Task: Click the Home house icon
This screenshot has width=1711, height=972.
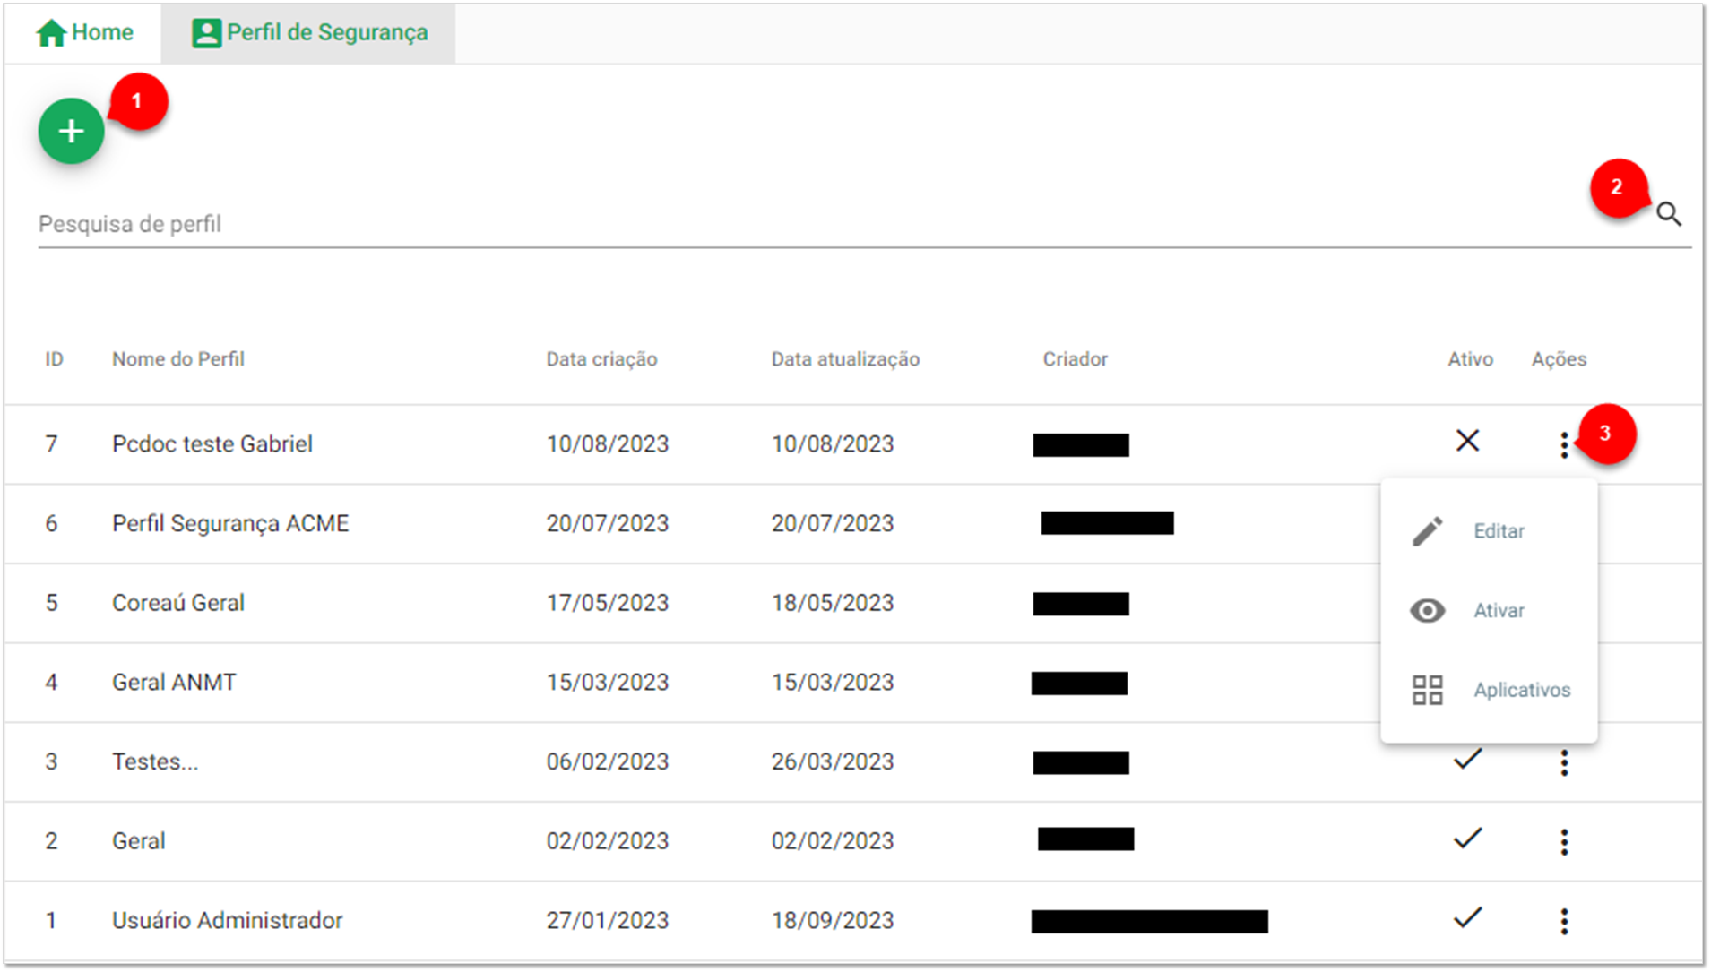Action: tap(51, 33)
